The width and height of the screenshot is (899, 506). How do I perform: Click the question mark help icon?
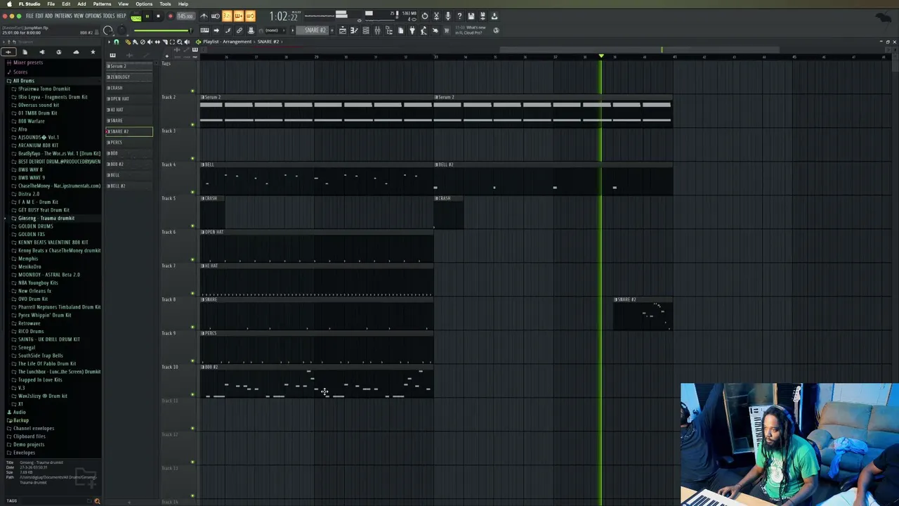(x=459, y=16)
